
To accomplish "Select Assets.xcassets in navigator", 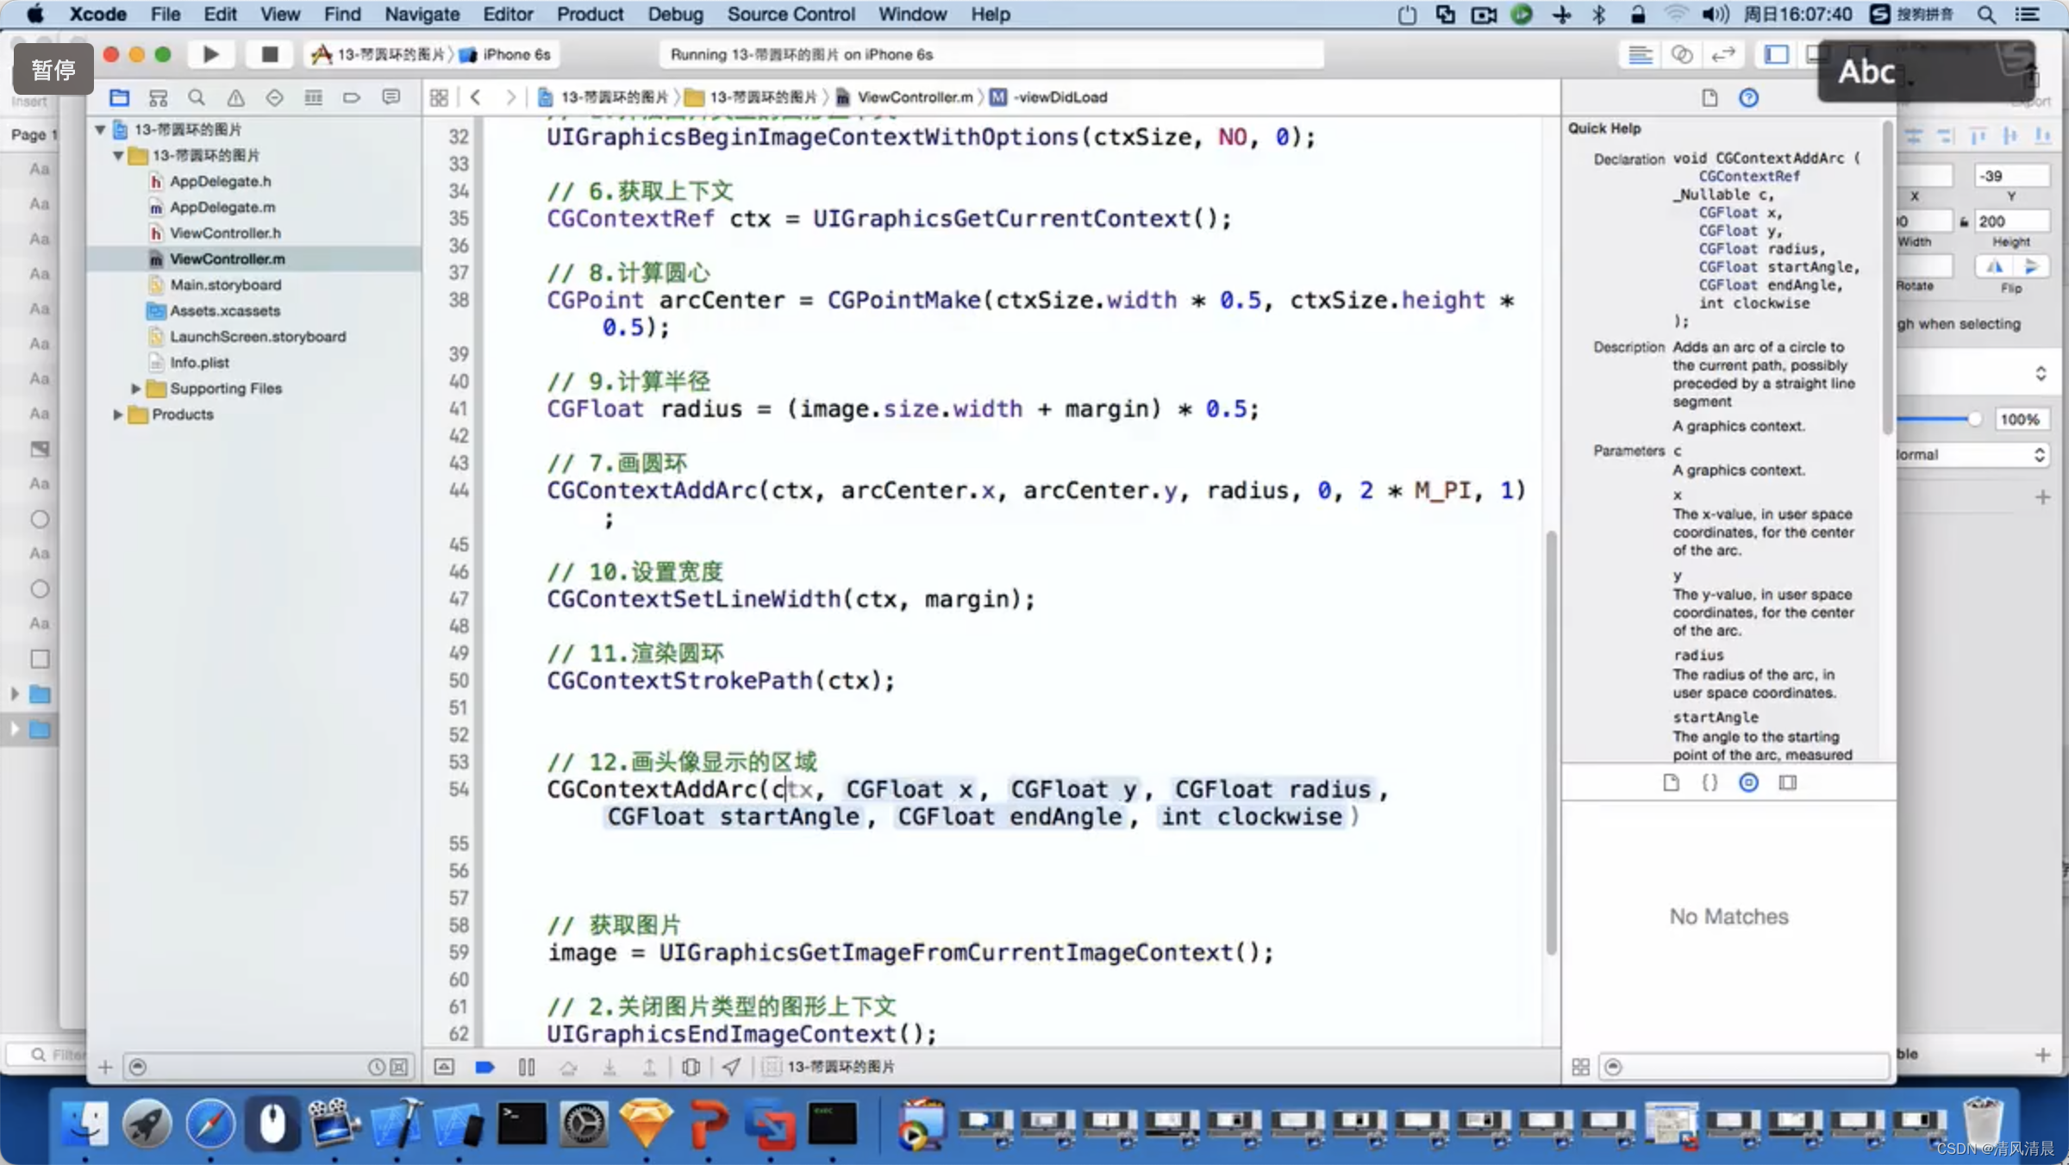I will 224,310.
